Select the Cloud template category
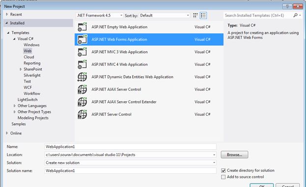This screenshot has height=187, width=306. (29, 57)
